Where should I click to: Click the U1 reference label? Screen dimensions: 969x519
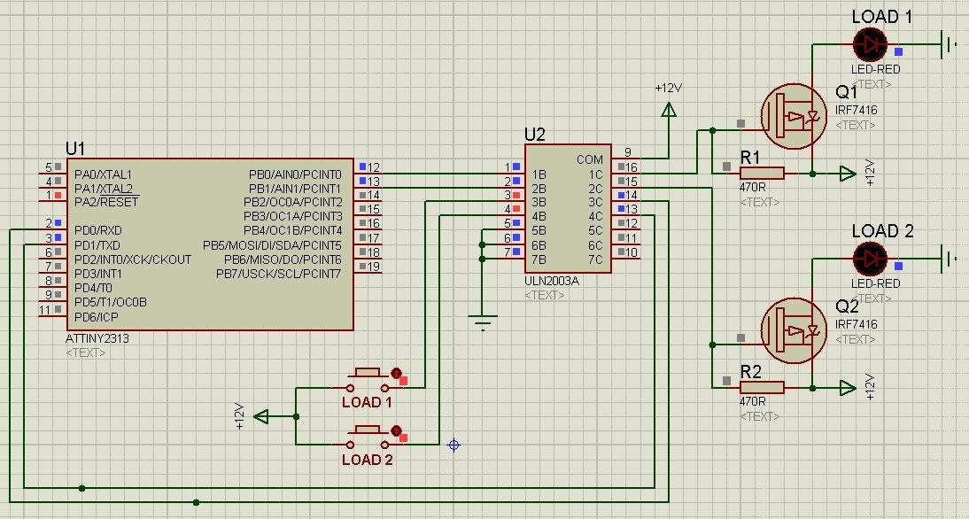click(74, 149)
